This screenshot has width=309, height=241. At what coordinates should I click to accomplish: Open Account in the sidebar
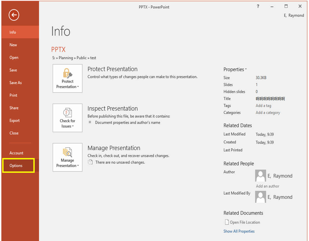(20, 153)
